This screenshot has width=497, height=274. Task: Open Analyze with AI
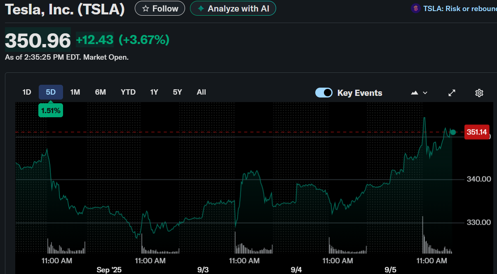pyautogui.click(x=233, y=9)
